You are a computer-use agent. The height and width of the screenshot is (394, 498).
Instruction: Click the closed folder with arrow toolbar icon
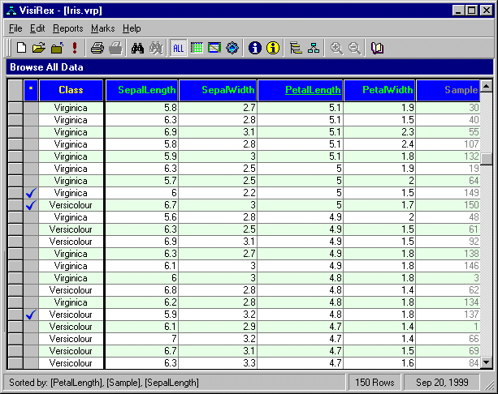coord(57,48)
